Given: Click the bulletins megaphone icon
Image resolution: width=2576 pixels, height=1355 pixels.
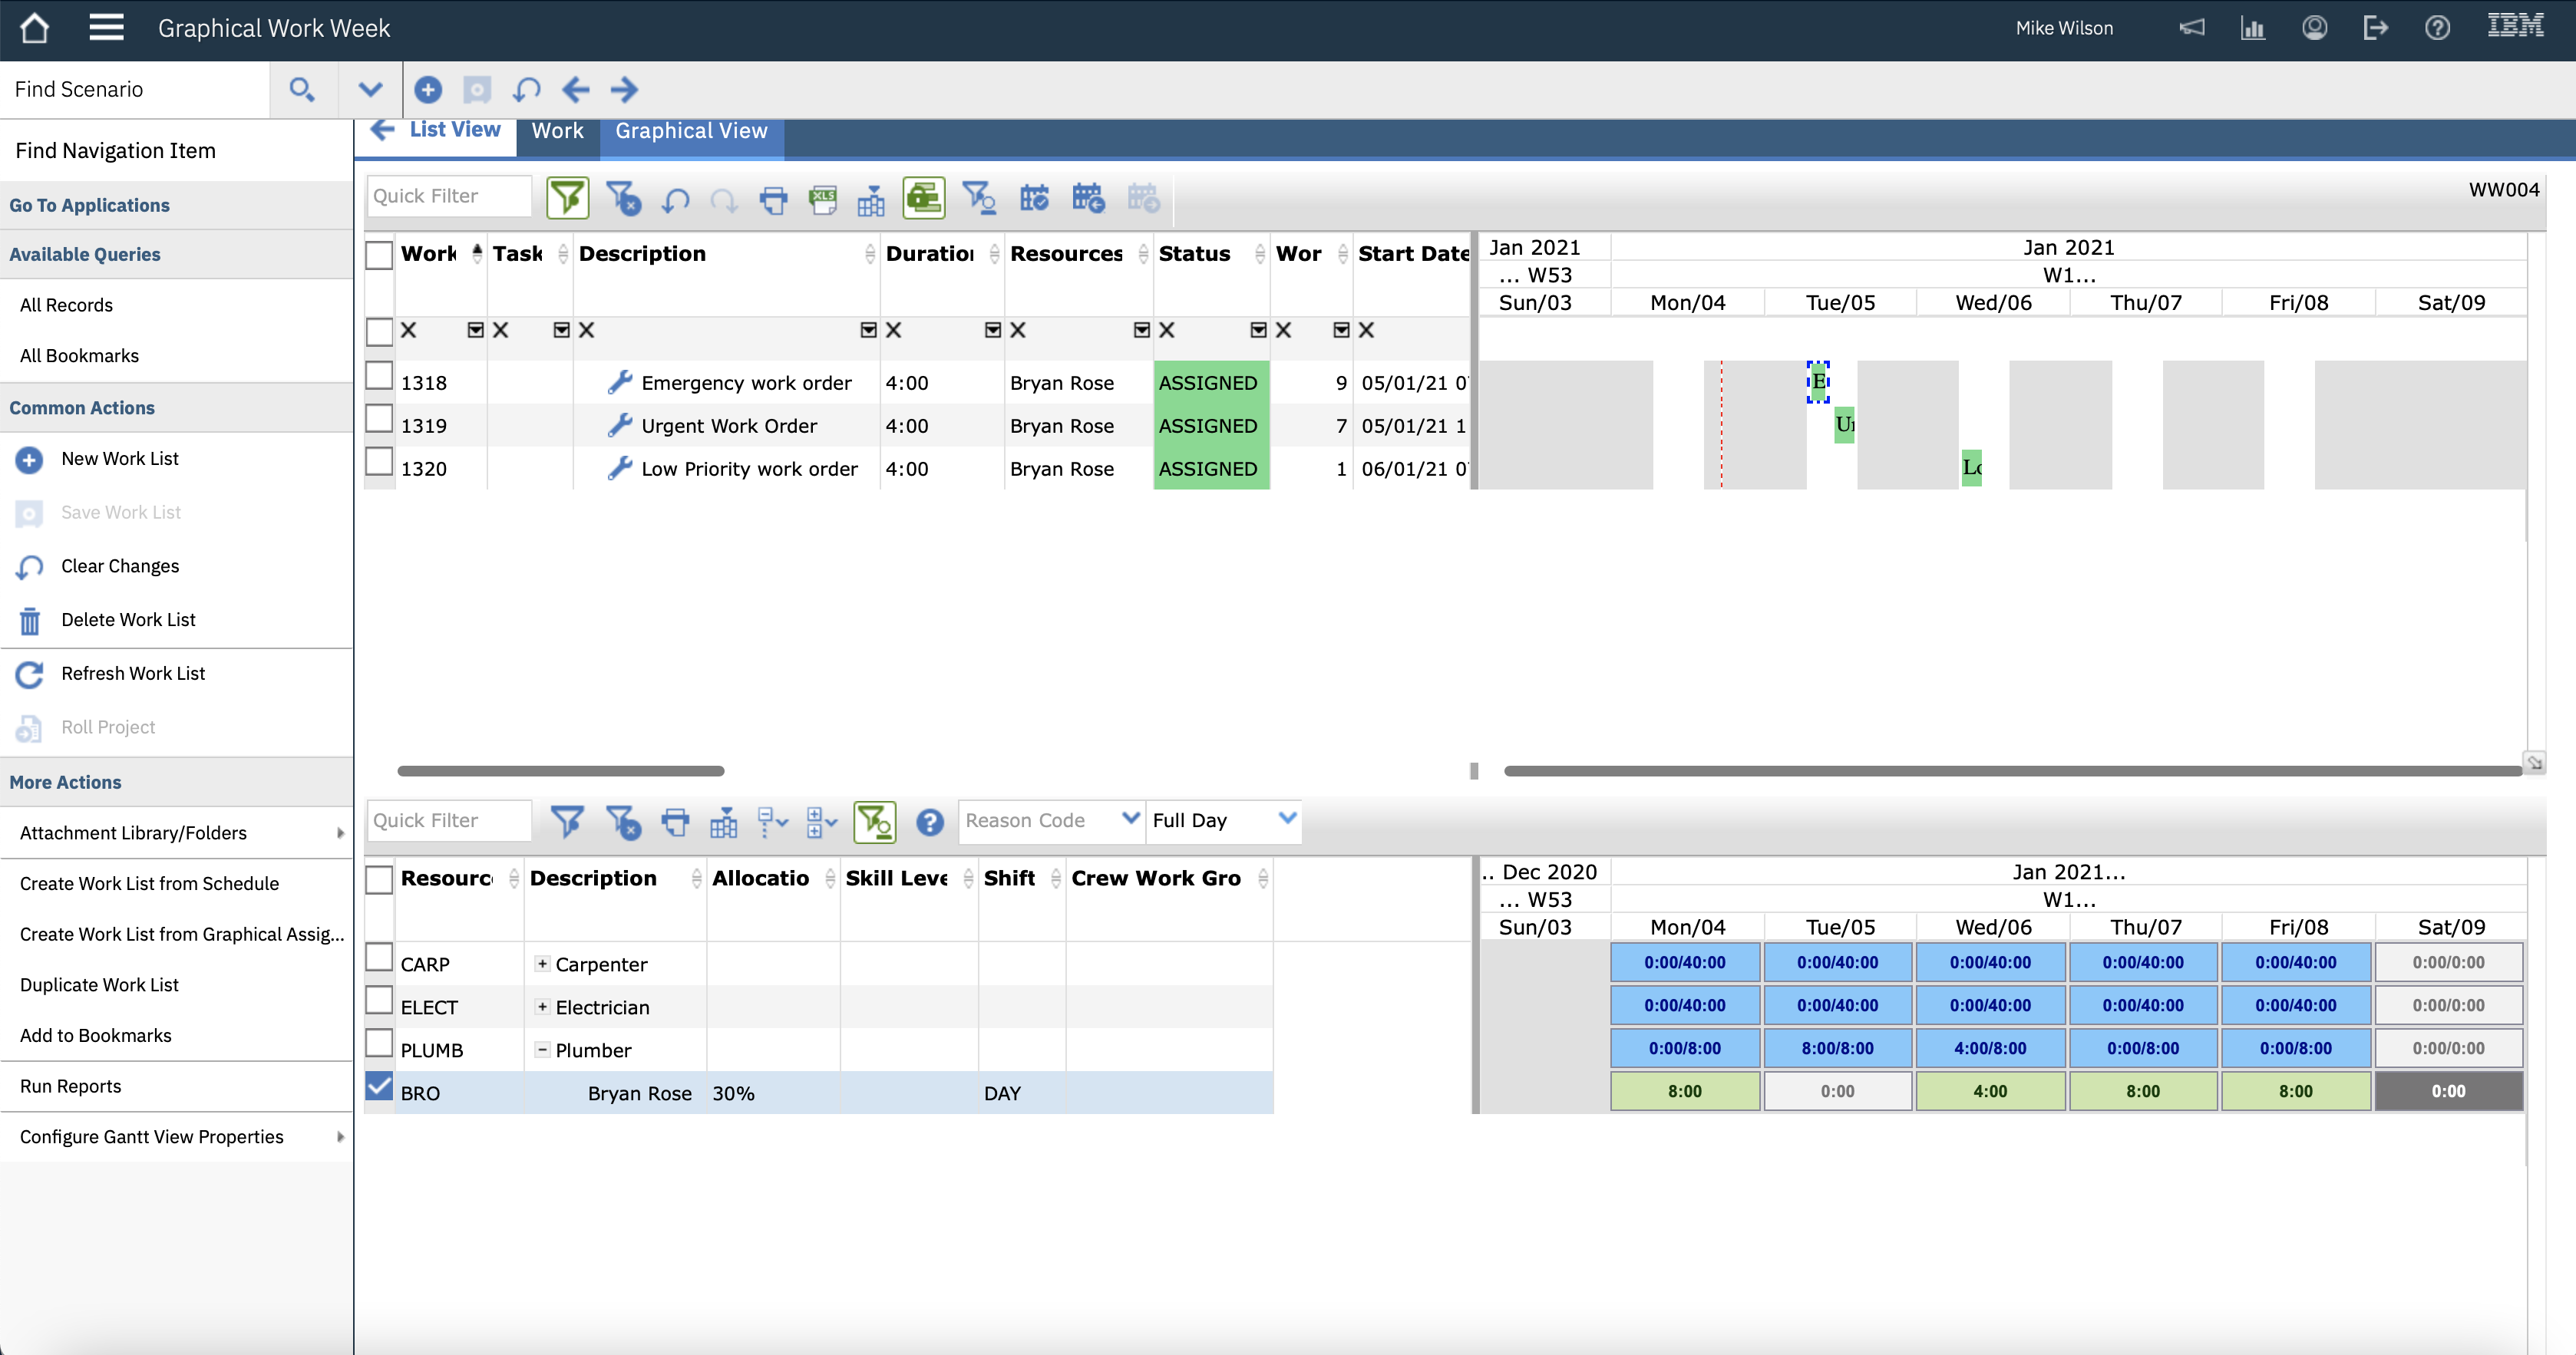Looking at the screenshot, I should 2191,28.
